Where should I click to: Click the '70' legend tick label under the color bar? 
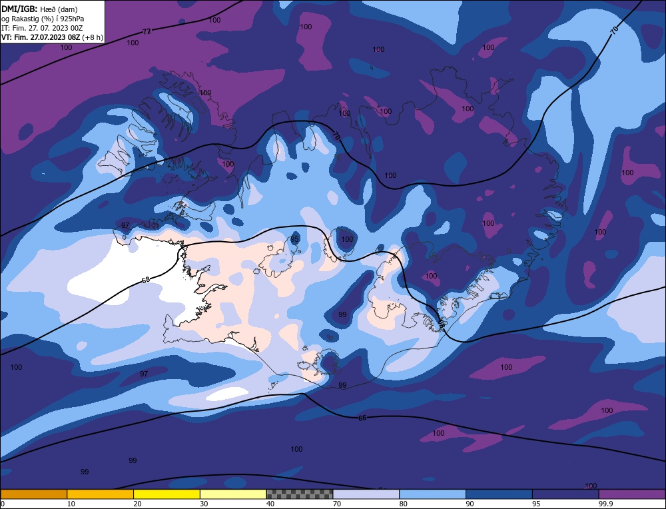[337, 504]
